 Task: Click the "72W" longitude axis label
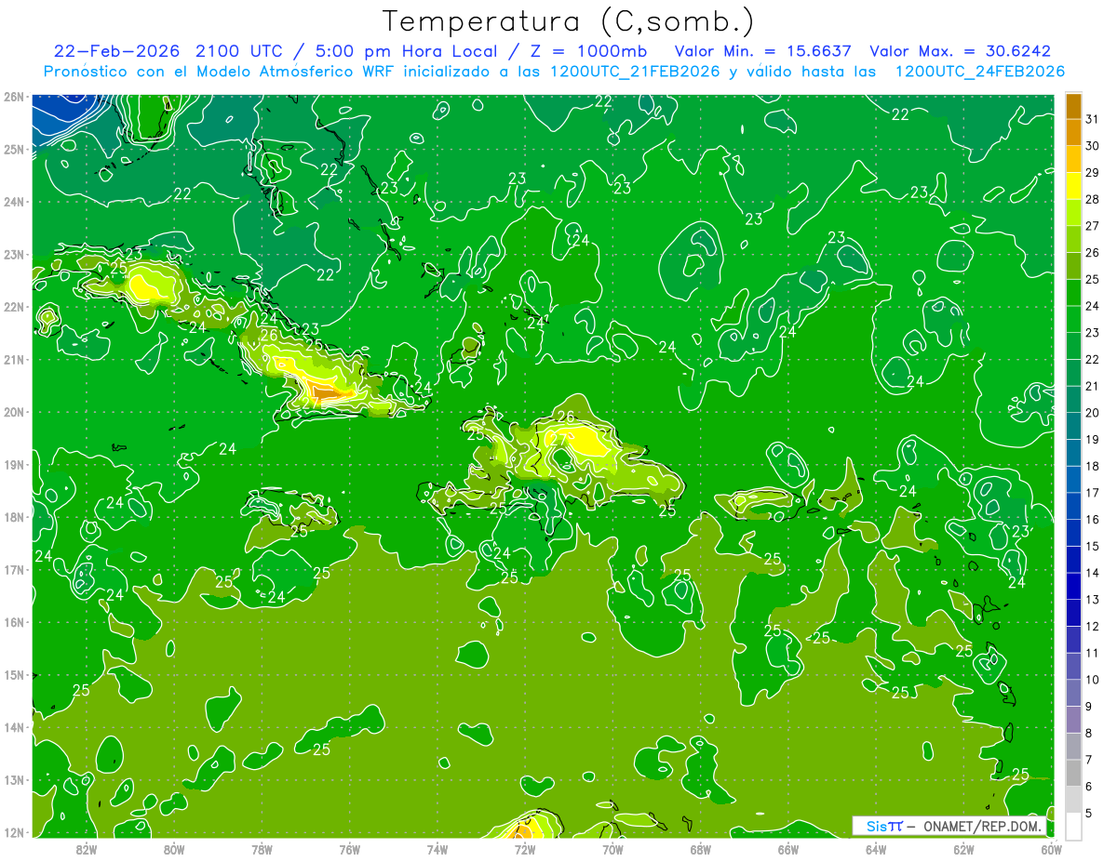(x=525, y=849)
